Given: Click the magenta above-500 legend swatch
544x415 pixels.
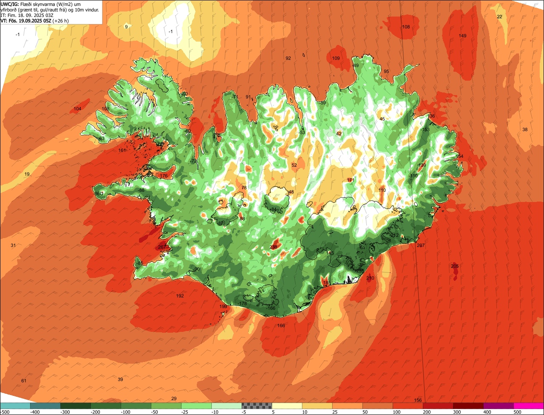Looking at the screenshot, I should 529,406.
